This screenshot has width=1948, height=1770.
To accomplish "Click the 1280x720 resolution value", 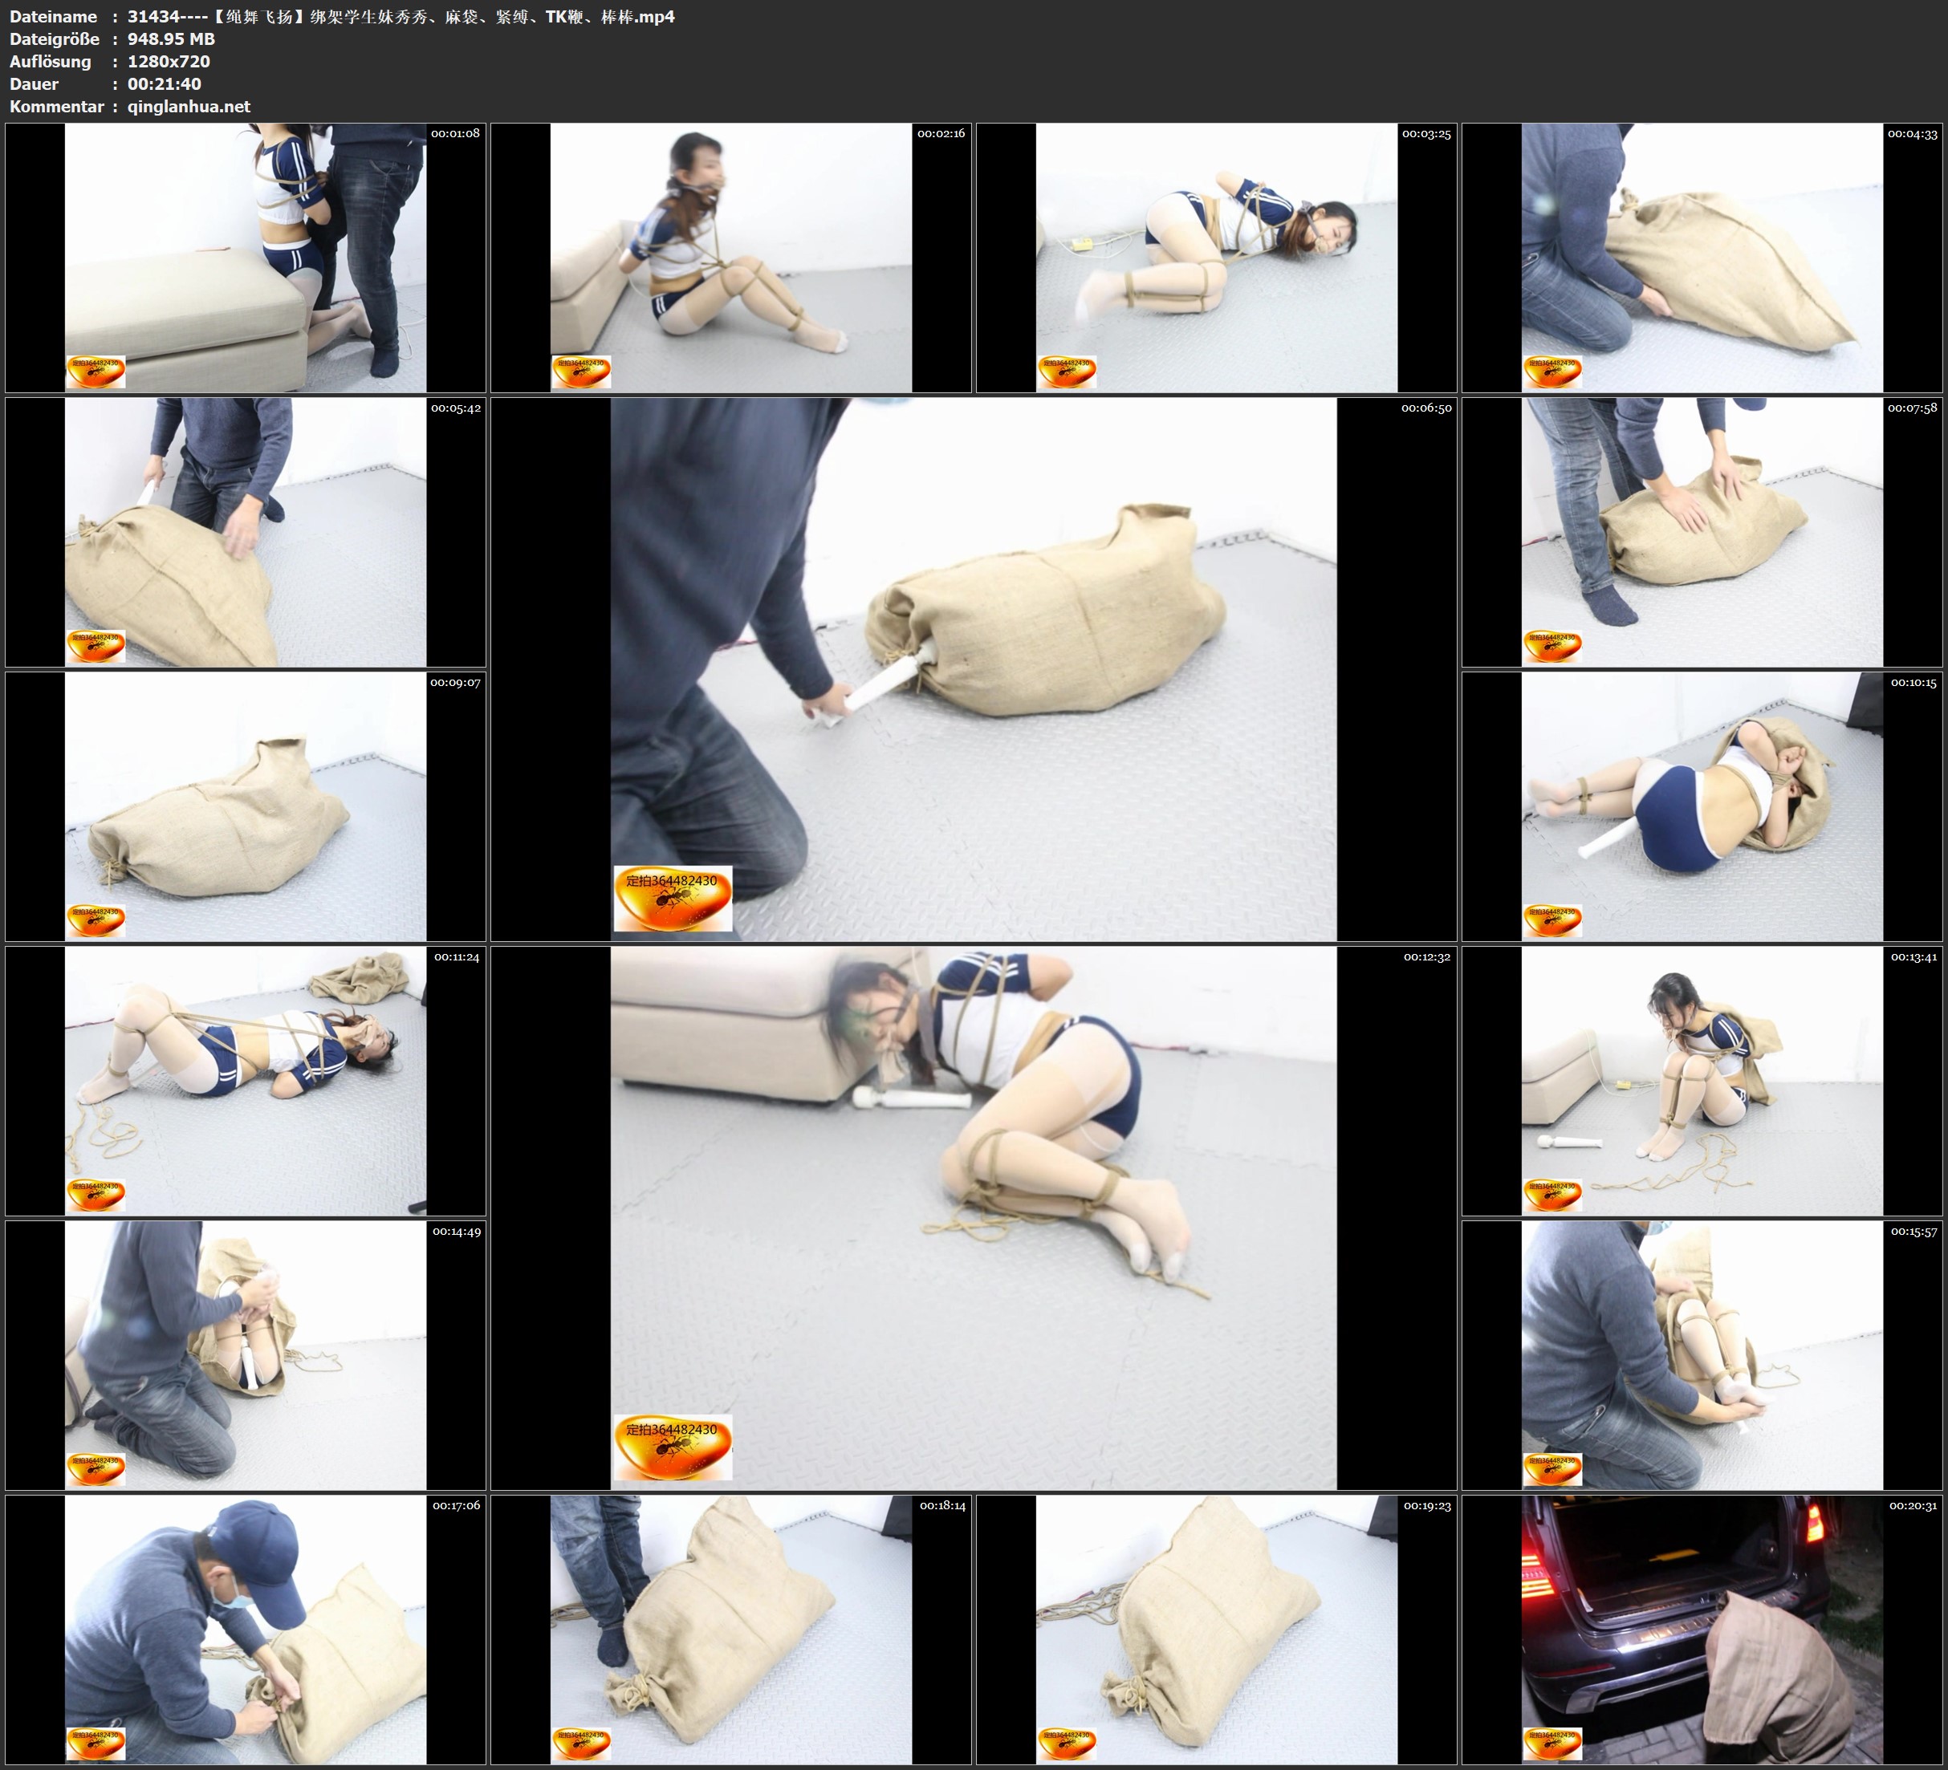I will [x=168, y=62].
